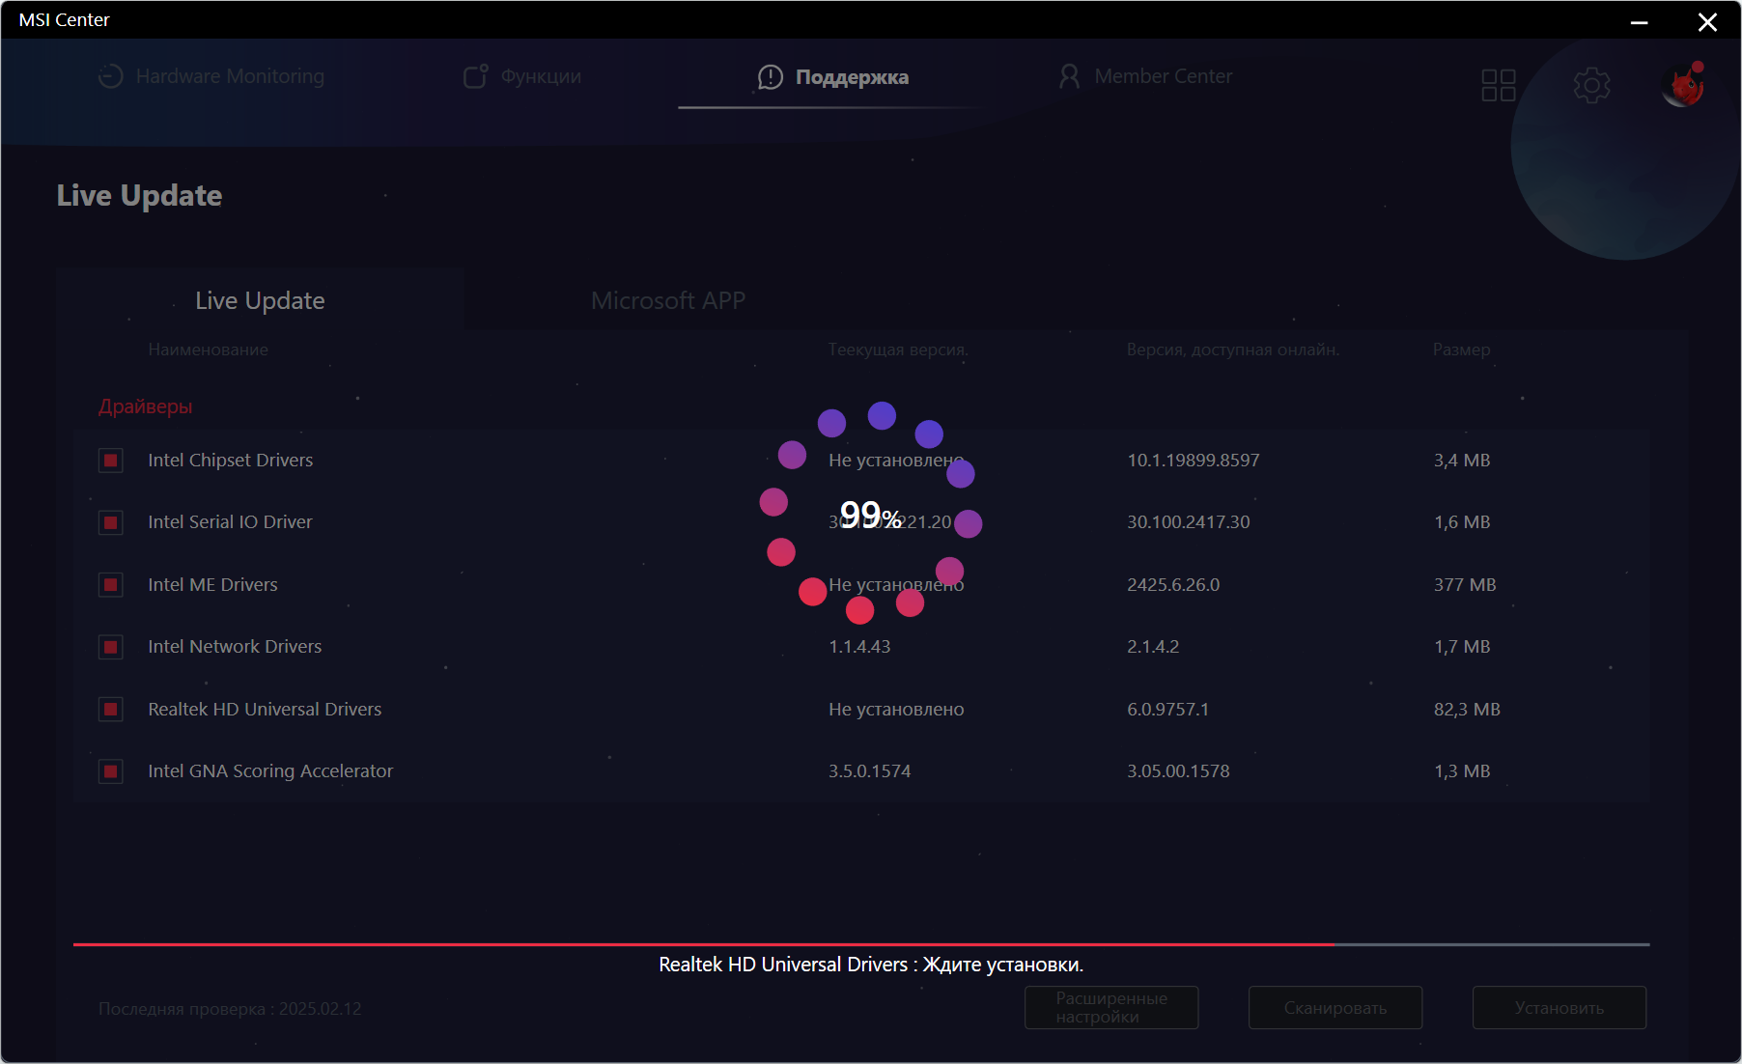Image resolution: width=1742 pixels, height=1064 pixels.
Task: Close the MSI Center window
Action: (x=1707, y=21)
